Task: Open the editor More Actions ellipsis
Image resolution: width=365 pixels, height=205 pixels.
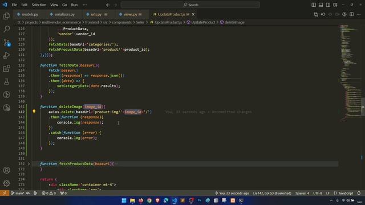Action: [x=359, y=14]
